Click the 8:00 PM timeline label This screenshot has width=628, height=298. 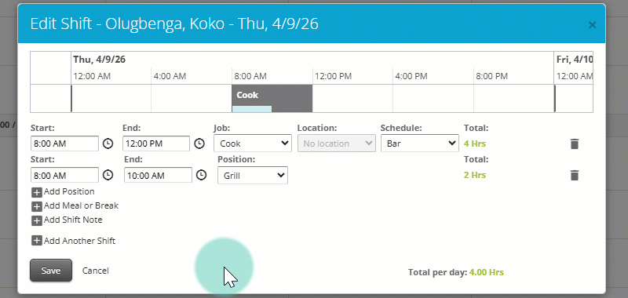click(x=491, y=76)
